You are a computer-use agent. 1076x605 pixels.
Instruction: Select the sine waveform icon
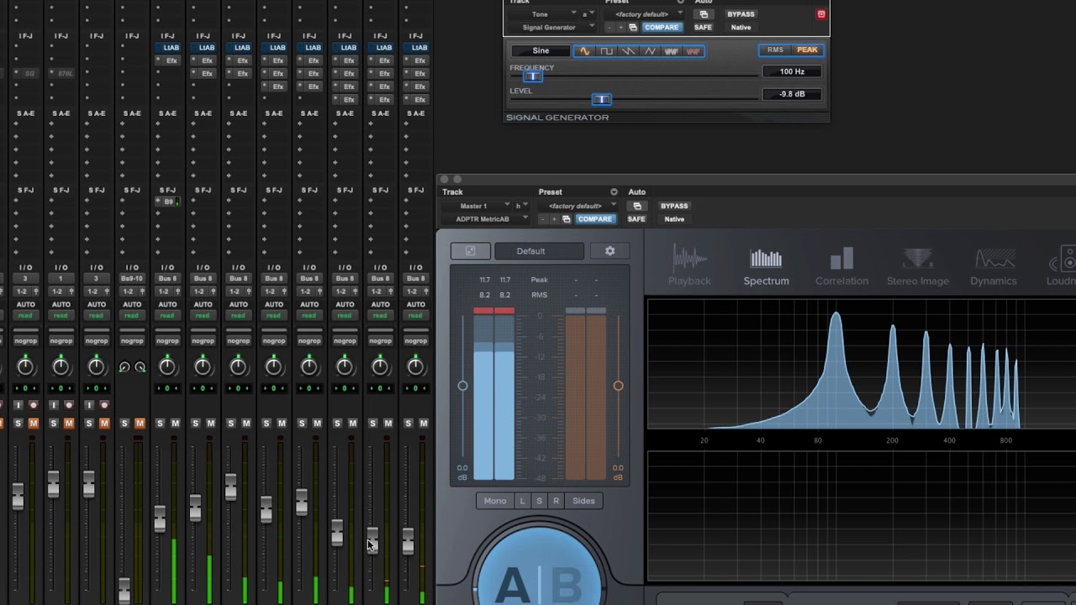tap(584, 51)
